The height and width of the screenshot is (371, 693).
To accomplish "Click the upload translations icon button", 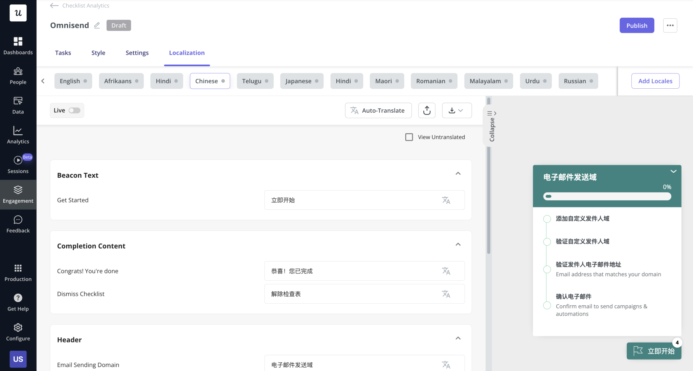I will [x=427, y=110].
